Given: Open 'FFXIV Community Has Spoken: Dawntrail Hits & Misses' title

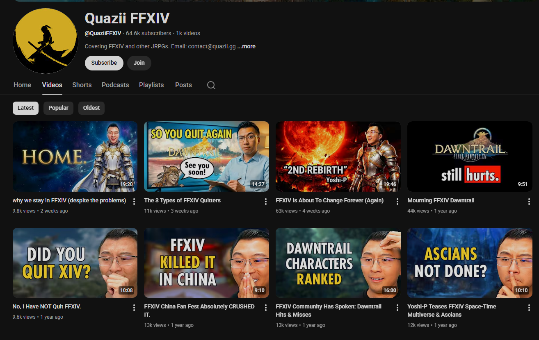Looking at the screenshot, I should (x=329, y=311).
